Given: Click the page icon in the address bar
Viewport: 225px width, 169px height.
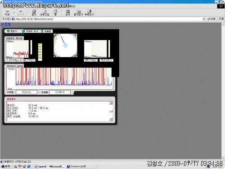Looking at the screenshot, I should point(13,19).
